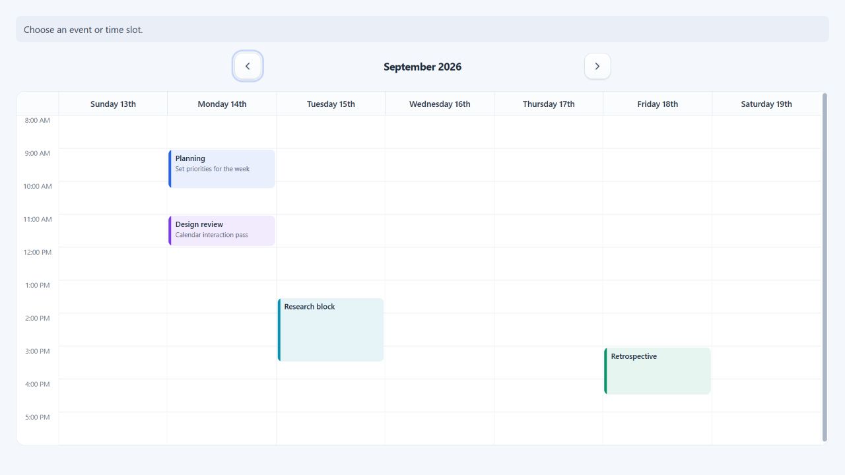Click the 9:00 AM time label
Image resolution: width=845 pixels, height=475 pixels.
[x=38, y=154]
